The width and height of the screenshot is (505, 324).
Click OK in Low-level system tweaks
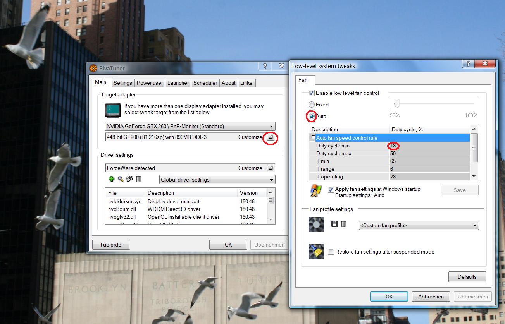389,297
